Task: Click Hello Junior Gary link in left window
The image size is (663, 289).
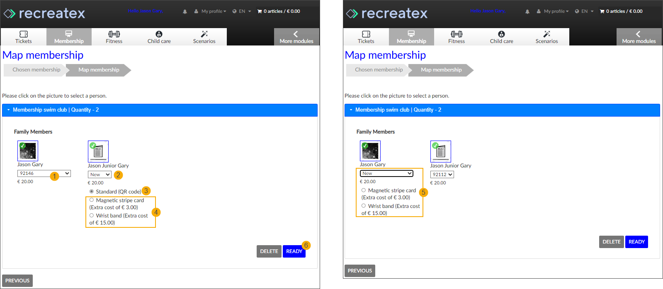Action: pos(145,11)
